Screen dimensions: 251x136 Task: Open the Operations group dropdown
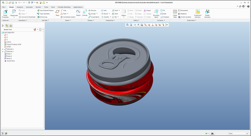[x=23, y=20]
